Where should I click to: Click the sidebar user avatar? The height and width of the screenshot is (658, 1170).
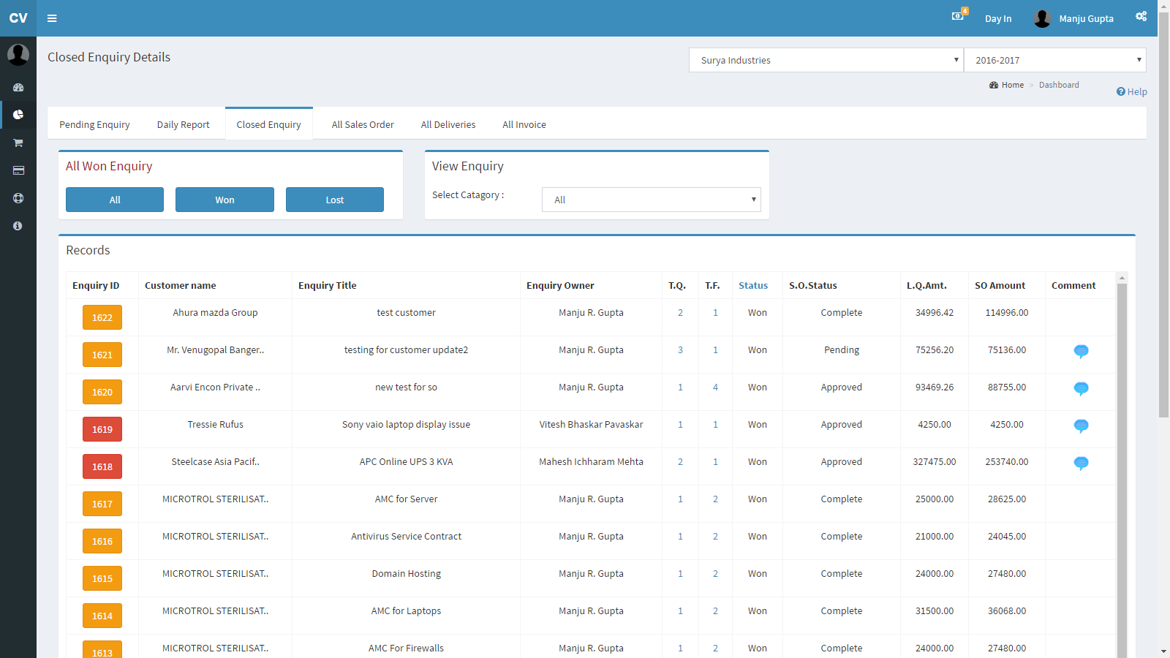(18, 55)
